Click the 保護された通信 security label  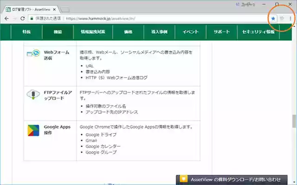click(x=48, y=18)
